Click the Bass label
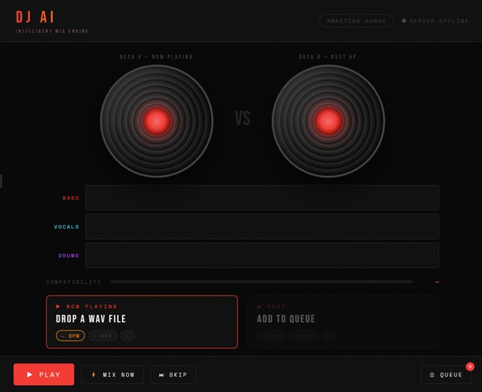Screen dimensions: 482x392 click(71, 198)
